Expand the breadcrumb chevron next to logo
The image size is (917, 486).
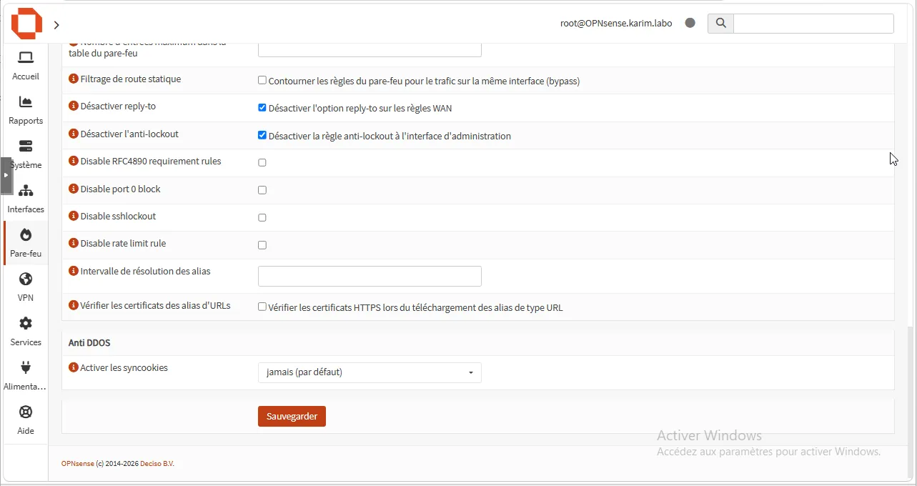[56, 25]
